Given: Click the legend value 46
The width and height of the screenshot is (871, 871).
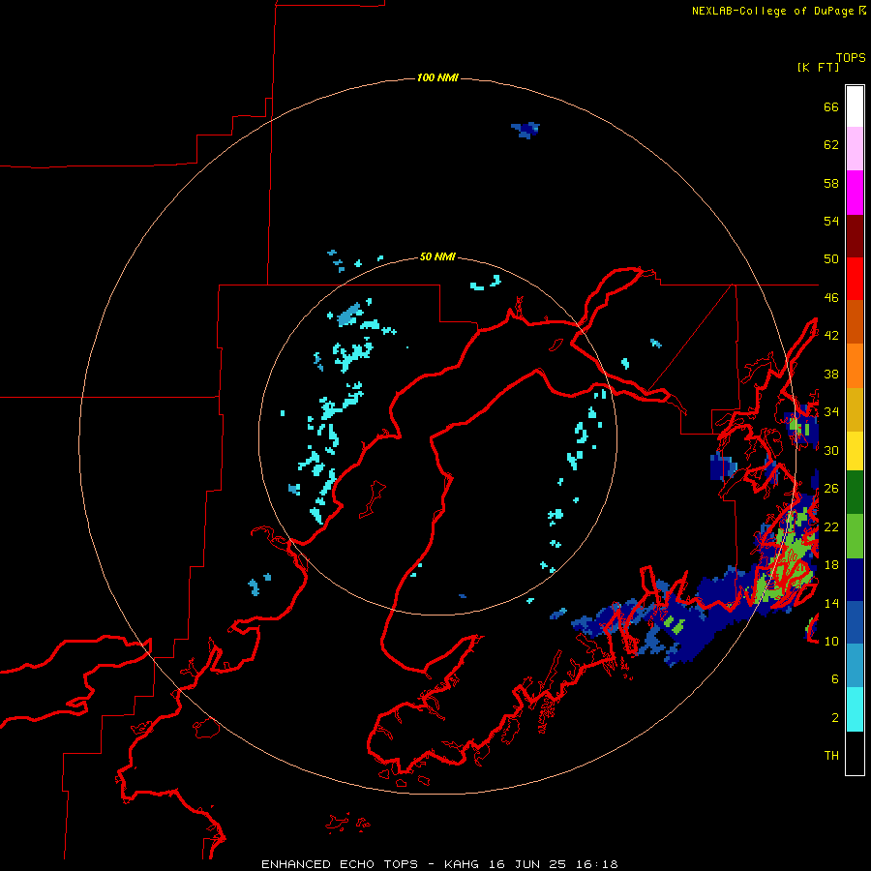Looking at the screenshot, I should tap(831, 298).
